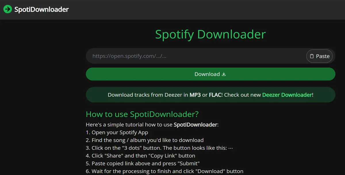Click the bold SpotiDownloader word in tutorial intro

click(195, 125)
